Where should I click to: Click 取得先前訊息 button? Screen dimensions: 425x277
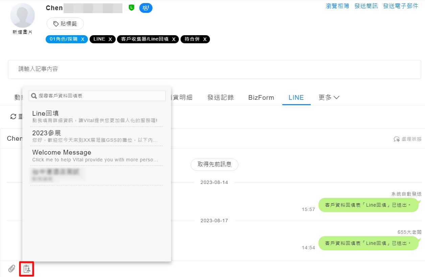214,164
